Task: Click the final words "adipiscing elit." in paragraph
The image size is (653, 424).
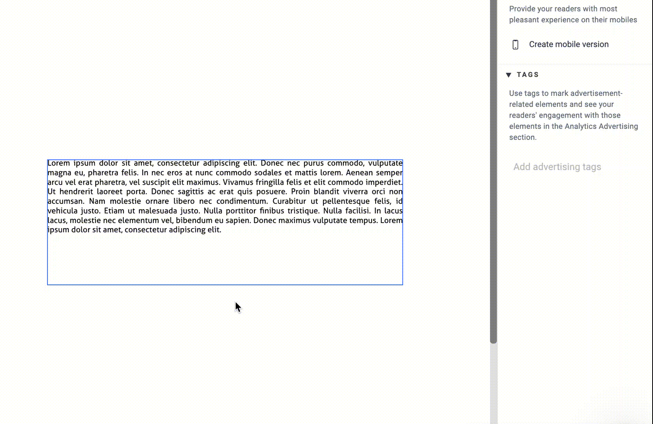Action: click(195, 230)
